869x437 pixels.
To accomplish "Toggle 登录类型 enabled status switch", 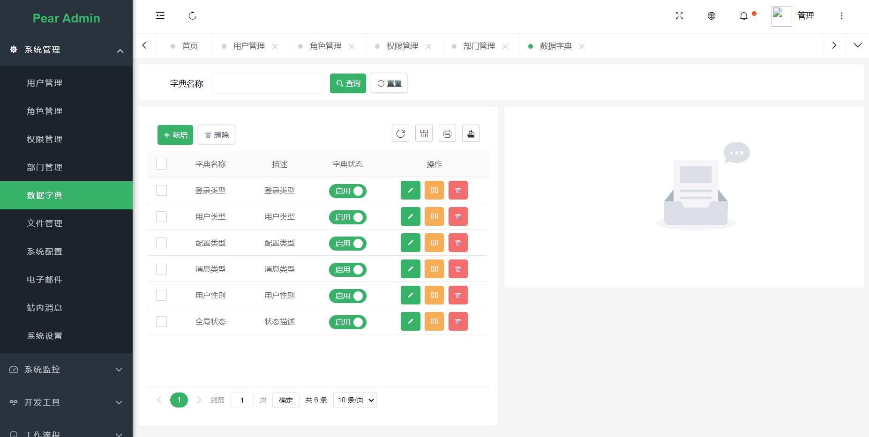I will 347,191.
